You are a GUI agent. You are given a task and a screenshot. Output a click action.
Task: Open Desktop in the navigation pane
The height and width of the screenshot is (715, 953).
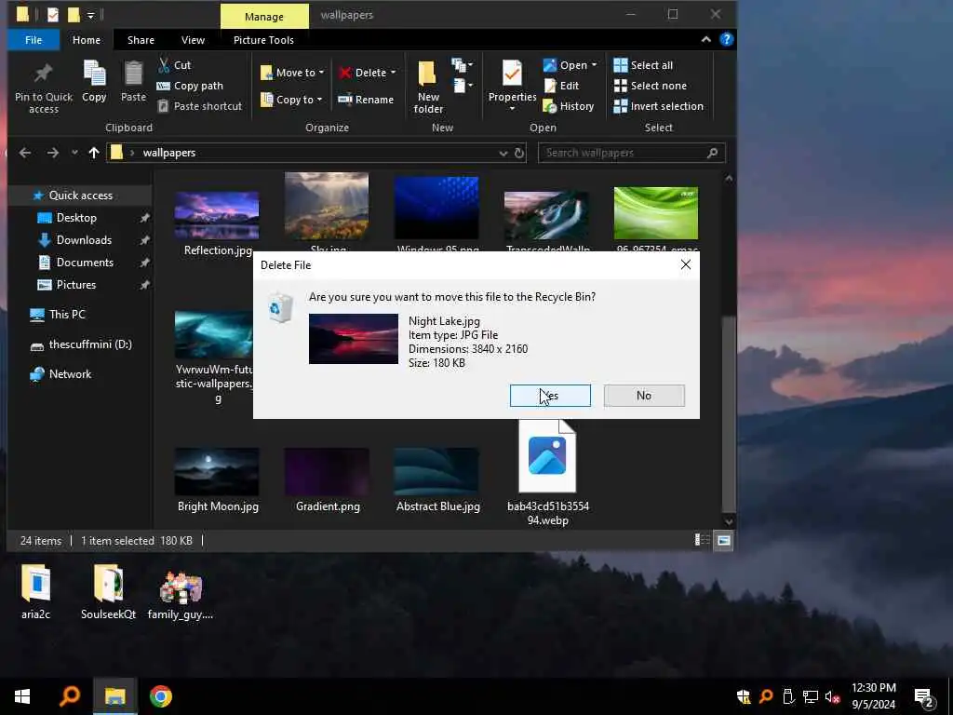pos(76,218)
